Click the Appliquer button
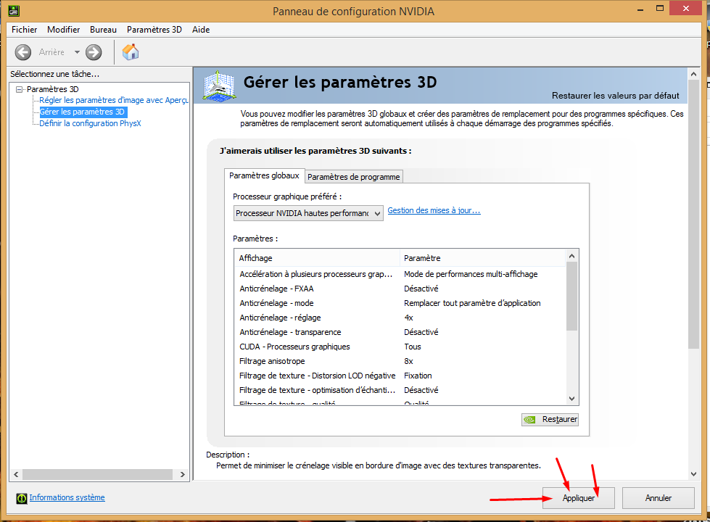This screenshot has height=522, width=710. tap(579, 498)
